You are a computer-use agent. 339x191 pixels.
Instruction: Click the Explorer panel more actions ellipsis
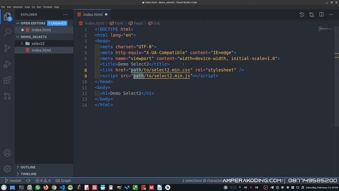click(65, 14)
